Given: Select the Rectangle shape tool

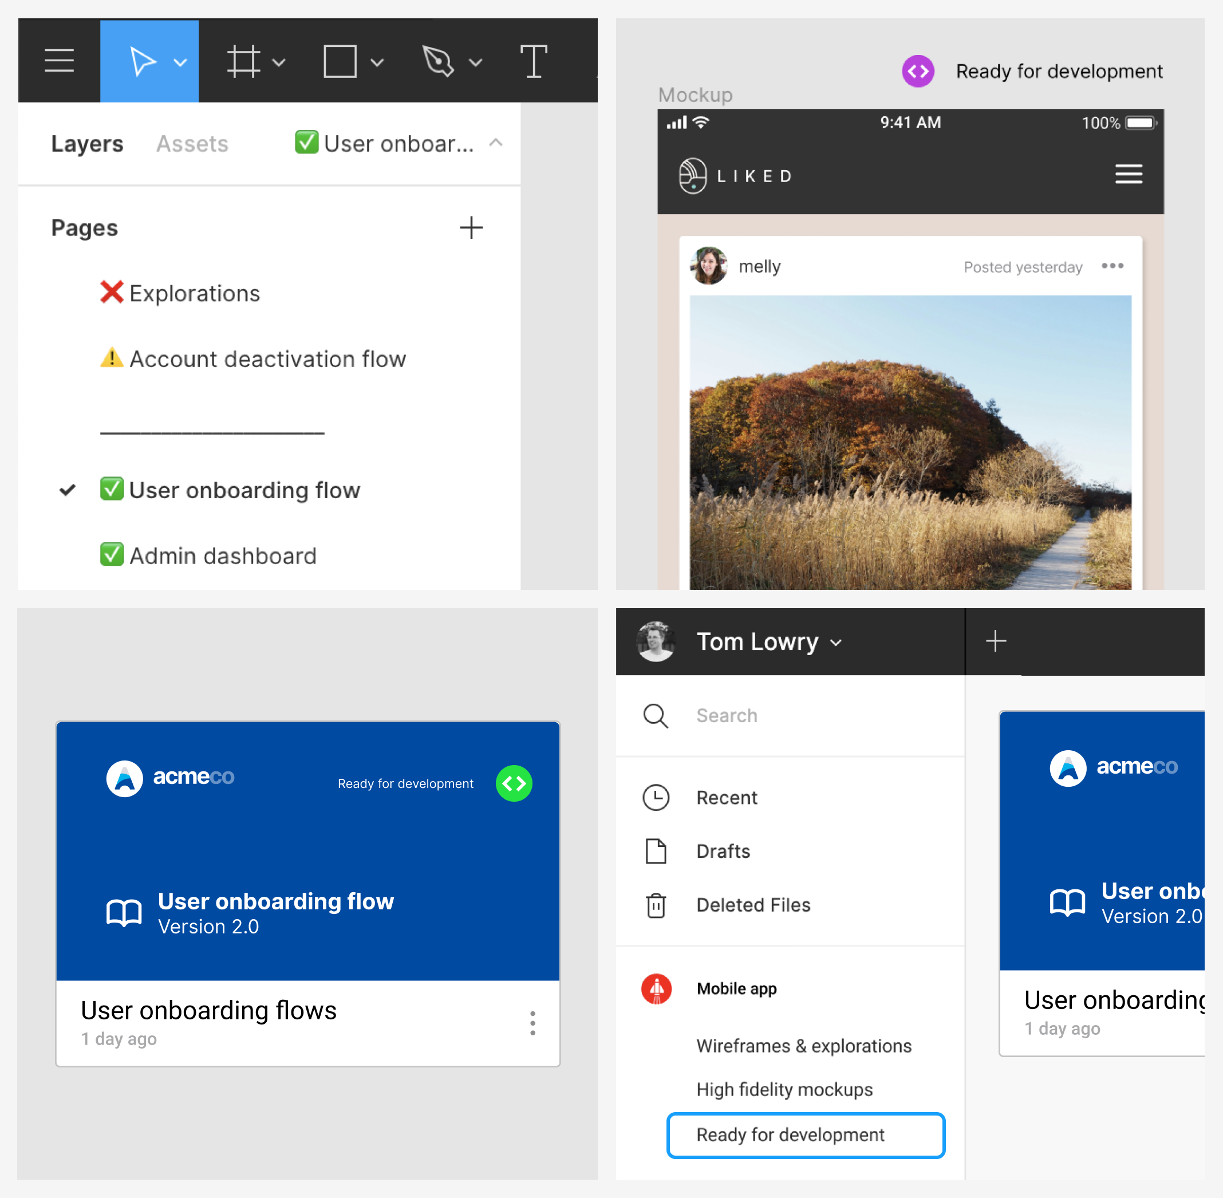Looking at the screenshot, I should 340,62.
